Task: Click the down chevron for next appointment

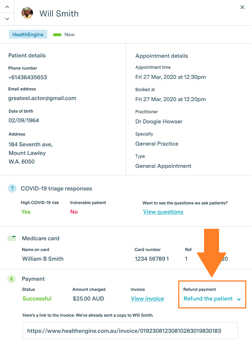Action: [x=7, y=19]
